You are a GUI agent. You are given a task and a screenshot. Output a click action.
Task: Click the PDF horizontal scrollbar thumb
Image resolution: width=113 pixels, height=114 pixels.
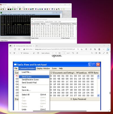coord(60,111)
